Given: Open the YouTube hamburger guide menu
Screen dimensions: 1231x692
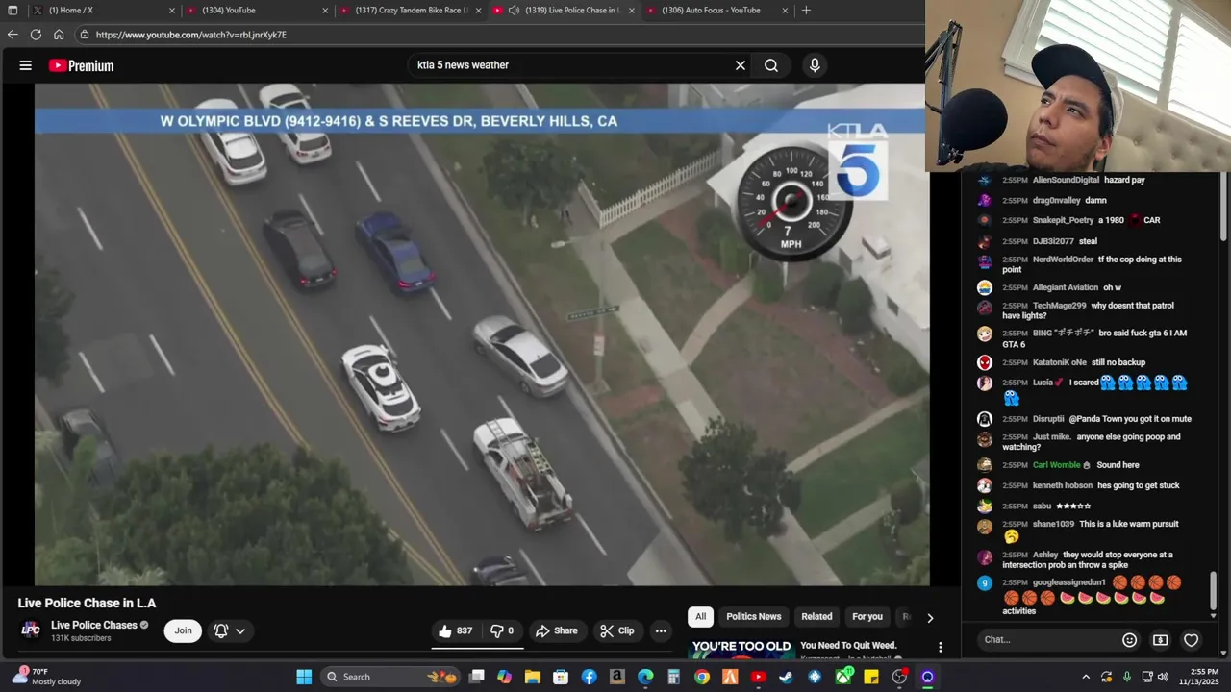Looking at the screenshot, I should pos(26,65).
